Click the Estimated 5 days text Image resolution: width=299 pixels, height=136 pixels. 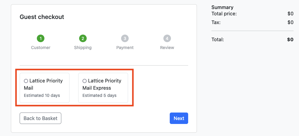click(x=99, y=95)
